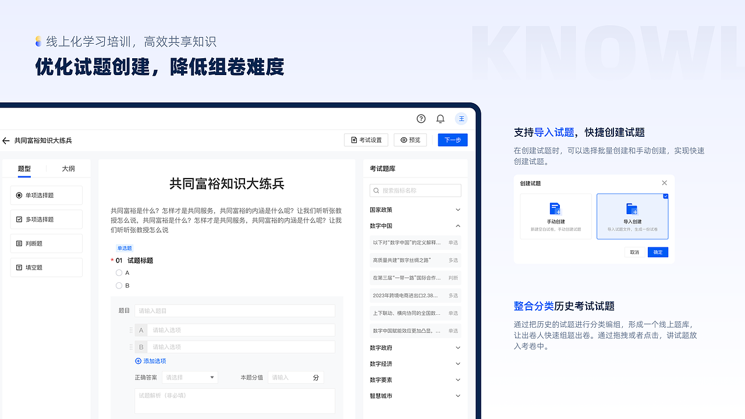
Task: Click the search magnifier icon in 考试题库
Action: point(376,190)
